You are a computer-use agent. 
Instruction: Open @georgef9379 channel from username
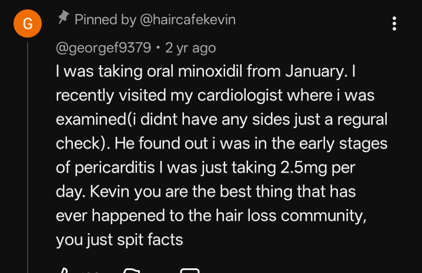tap(103, 48)
